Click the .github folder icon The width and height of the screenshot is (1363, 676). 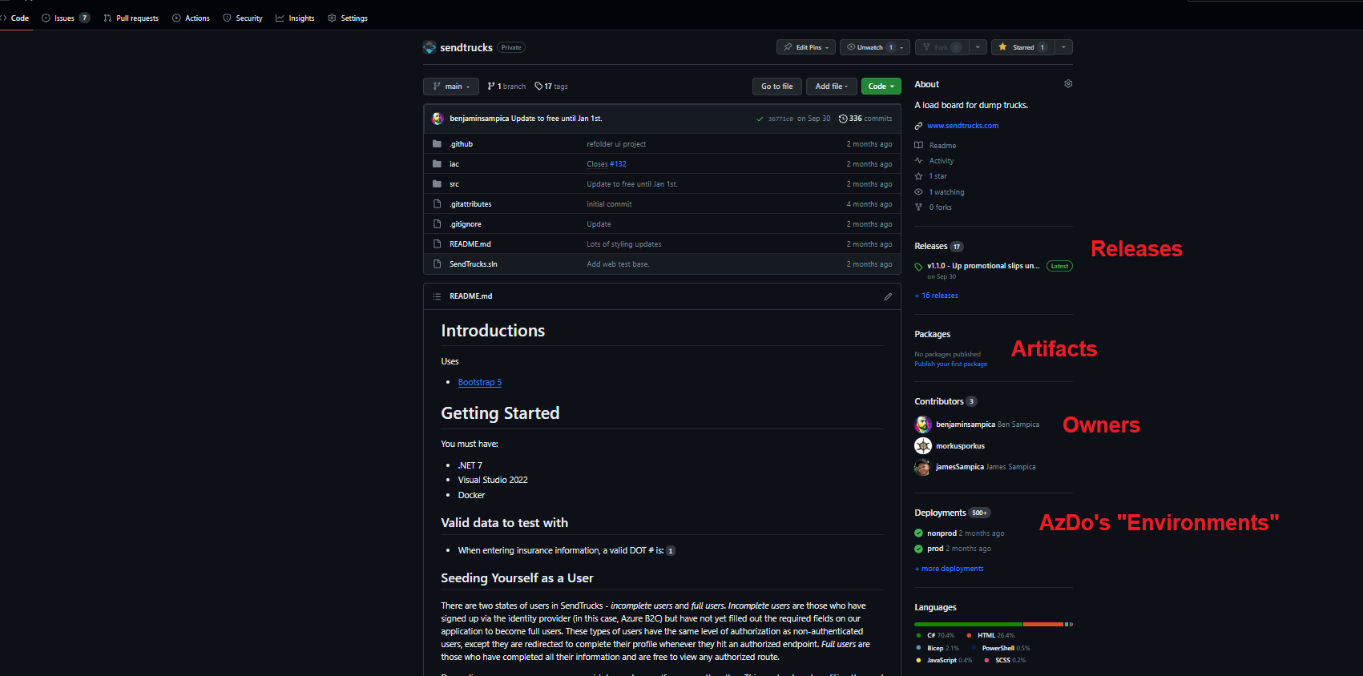437,144
